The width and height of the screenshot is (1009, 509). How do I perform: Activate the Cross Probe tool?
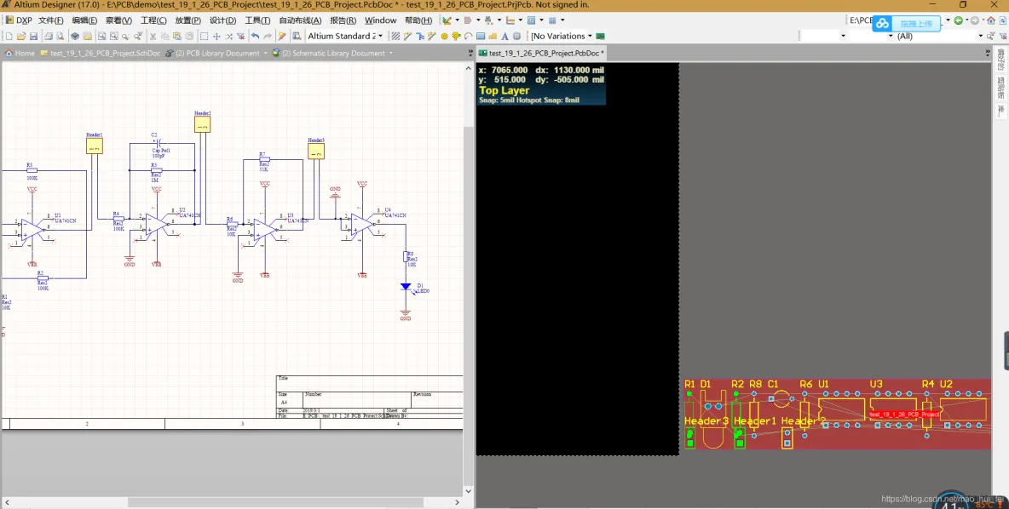(282, 36)
